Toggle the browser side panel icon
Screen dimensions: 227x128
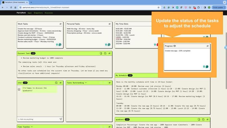[x=205, y=7]
